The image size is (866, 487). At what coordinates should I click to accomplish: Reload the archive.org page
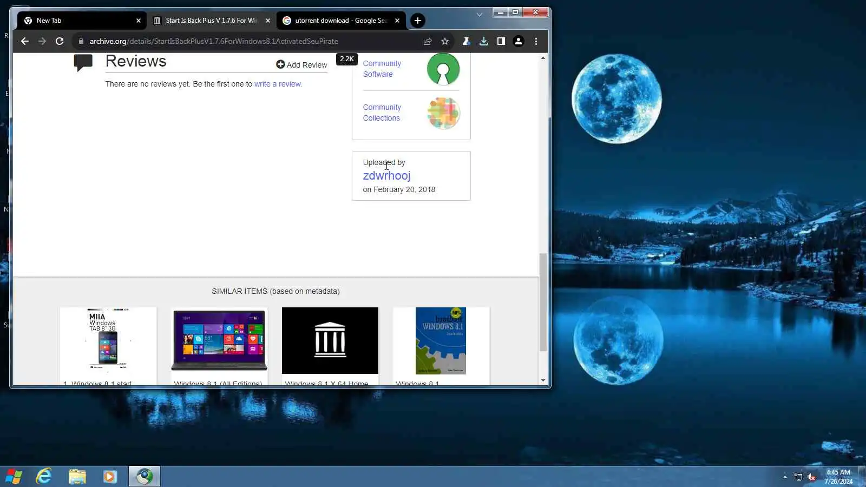click(x=60, y=41)
